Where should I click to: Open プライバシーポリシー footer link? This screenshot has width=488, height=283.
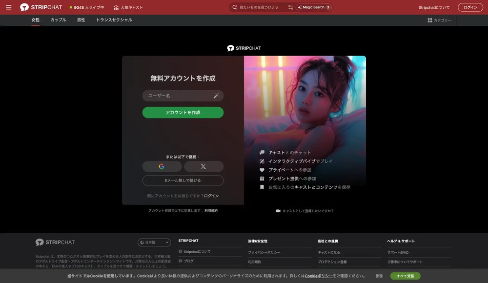pyautogui.click(x=264, y=252)
